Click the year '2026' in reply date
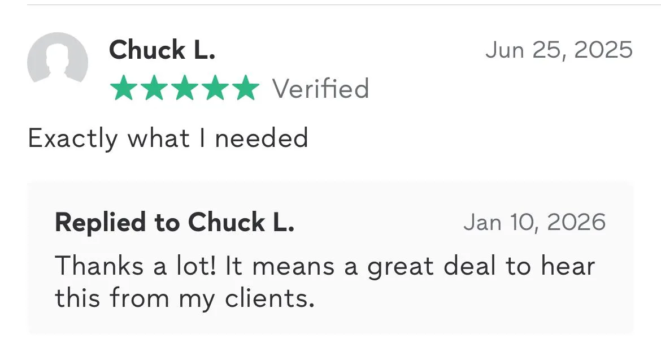661x360 pixels. click(576, 222)
